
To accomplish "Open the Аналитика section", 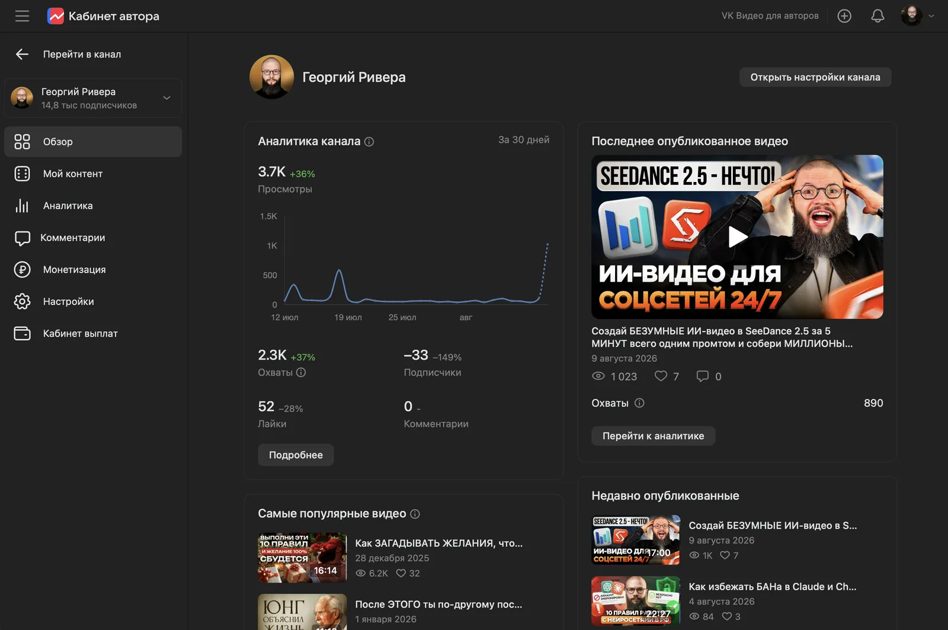I will tap(93, 206).
